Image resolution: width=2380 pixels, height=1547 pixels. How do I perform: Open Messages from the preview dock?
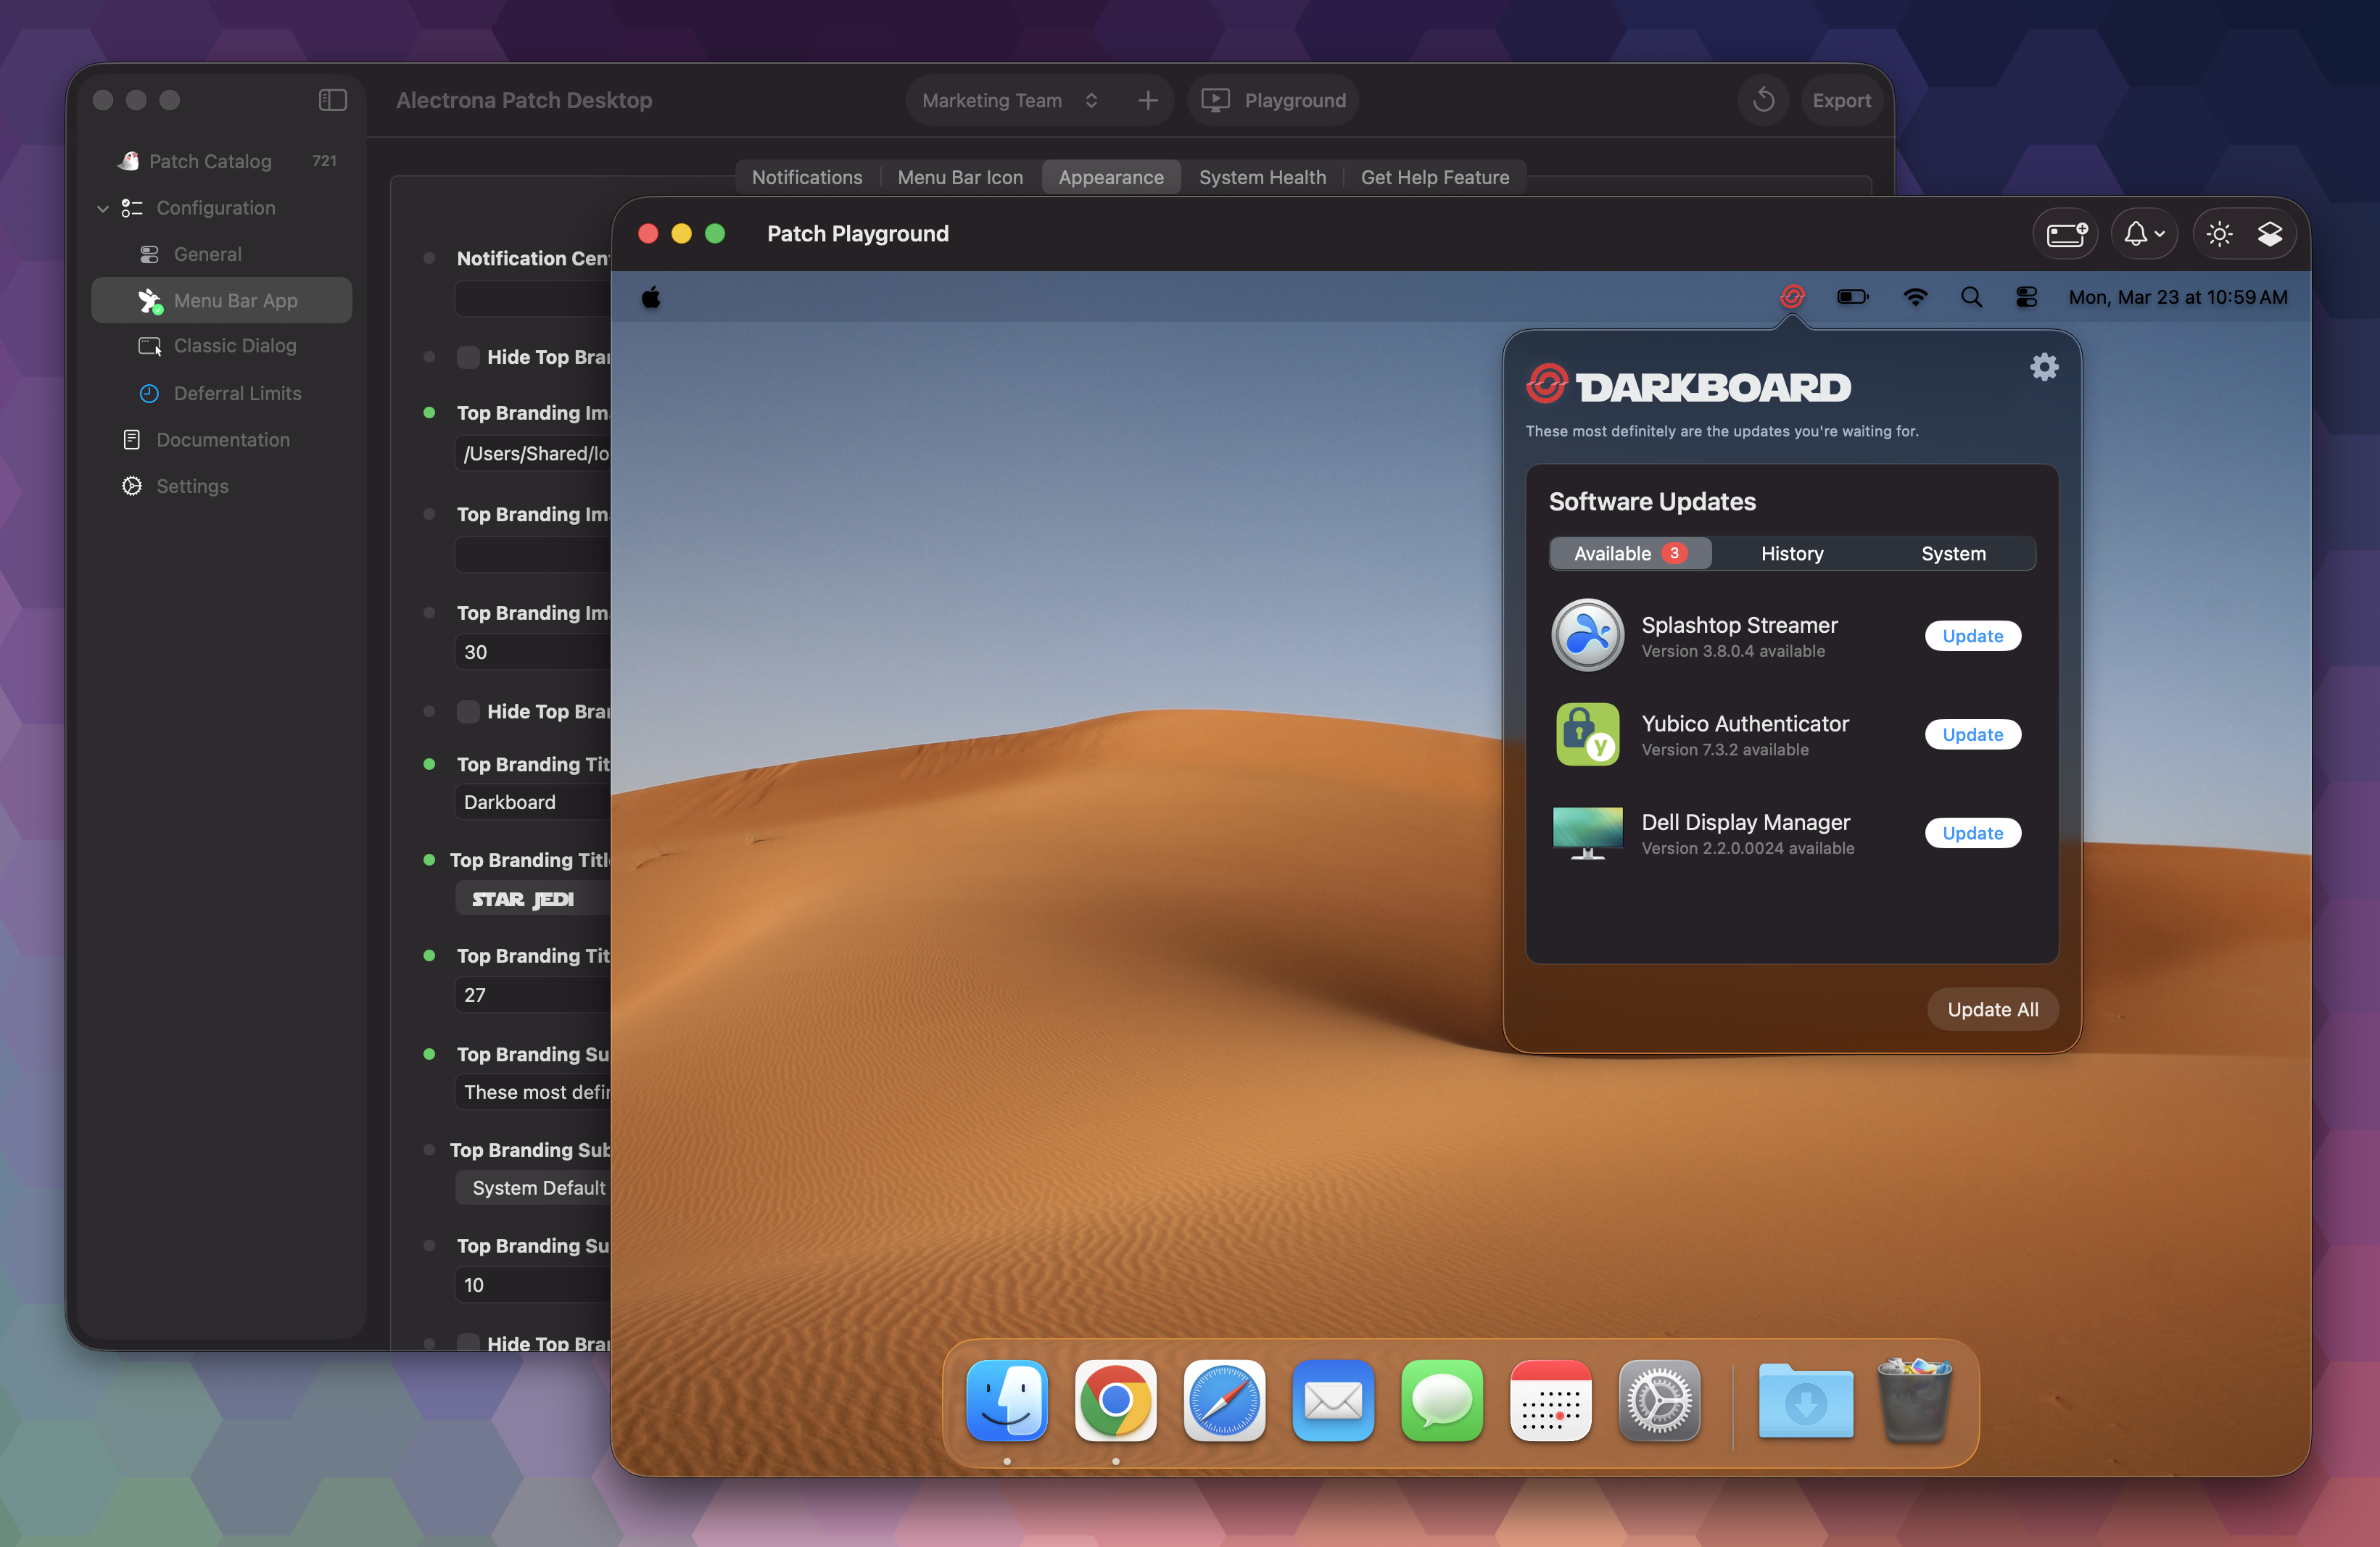click(1442, 1400)
